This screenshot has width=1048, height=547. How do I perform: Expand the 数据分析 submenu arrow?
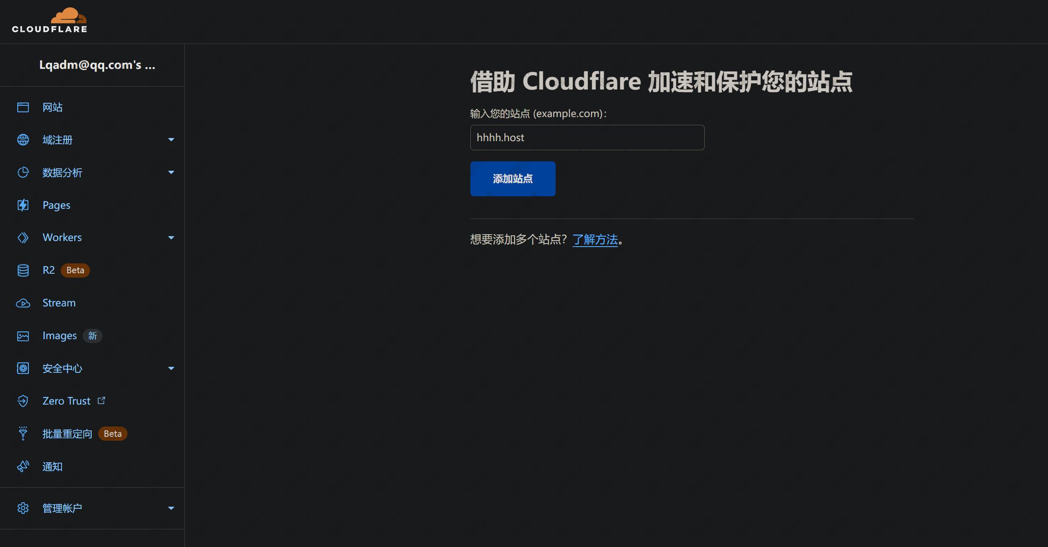tap(171, 172)
